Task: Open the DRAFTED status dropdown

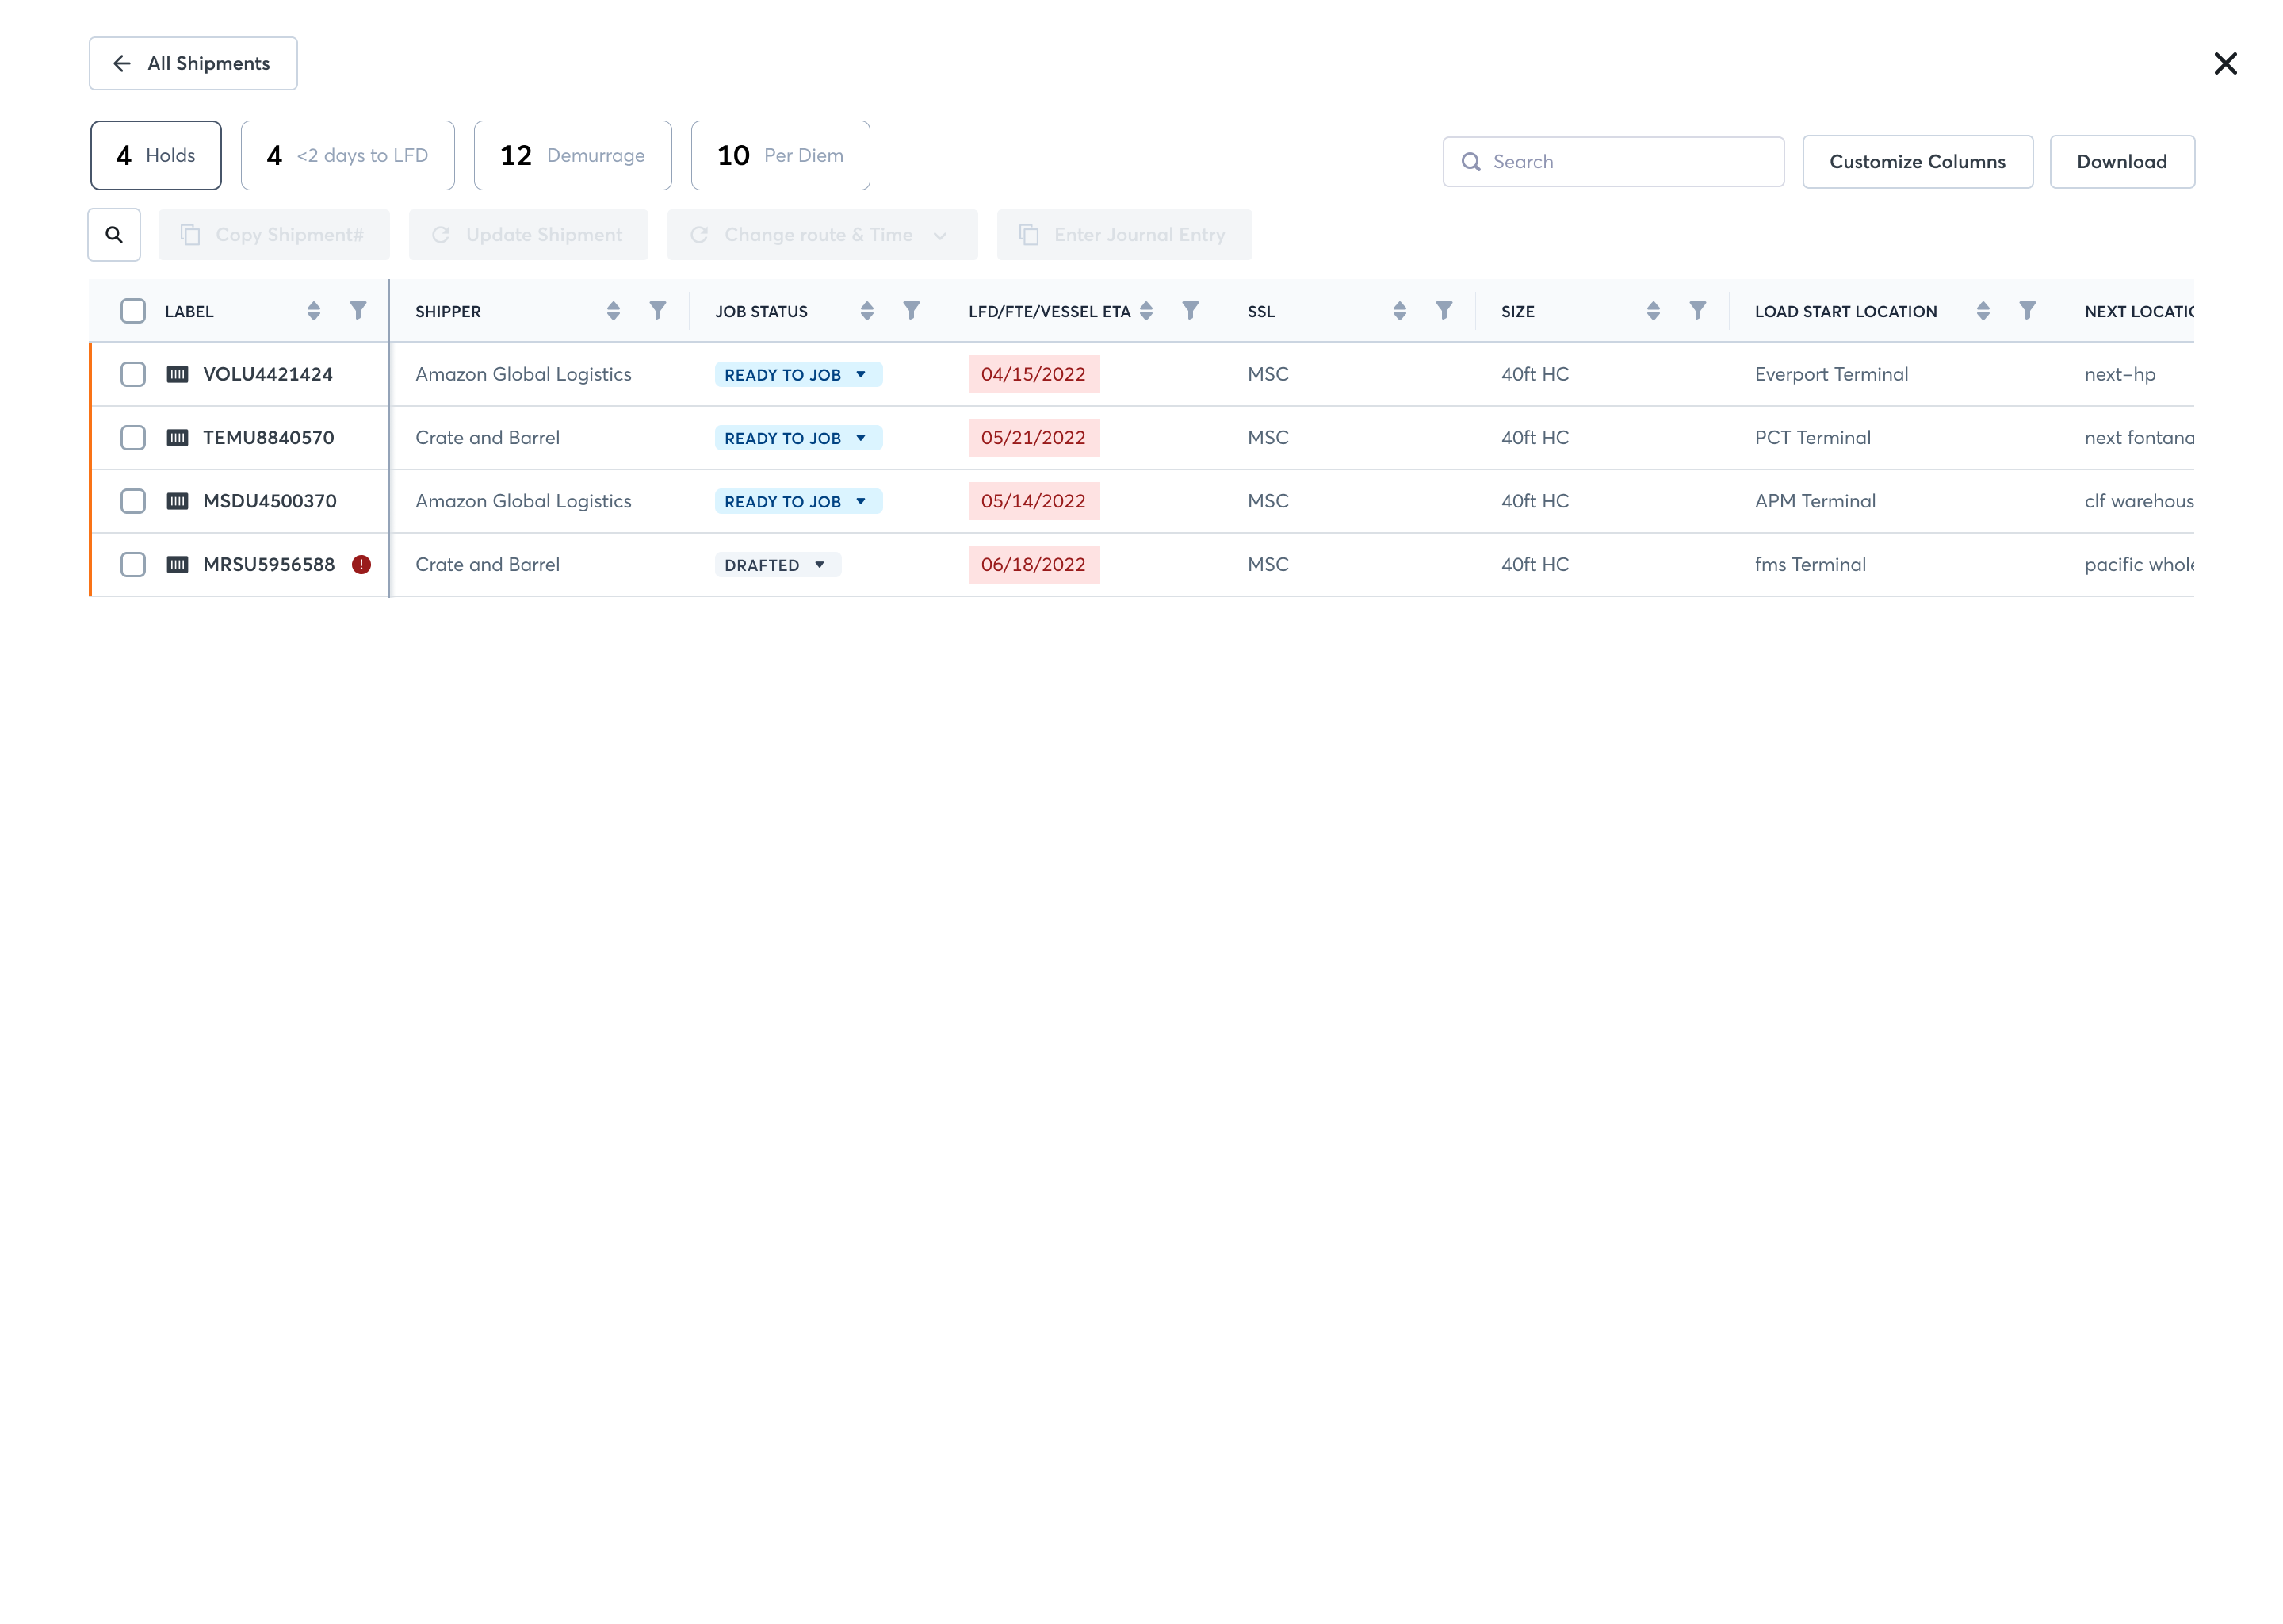Action: tap(778, 565)
